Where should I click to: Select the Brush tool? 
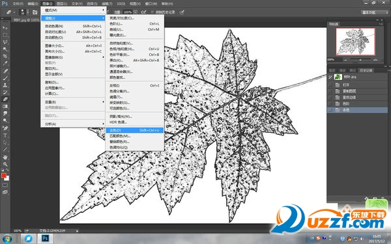click(x=5, y=77)
